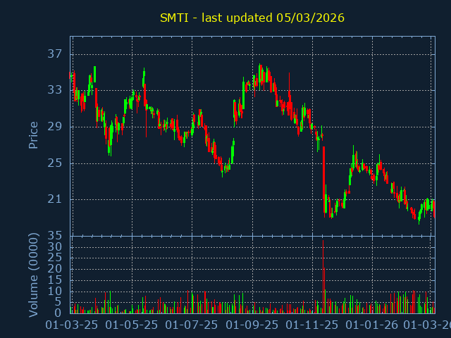This screenshot has width=451, height=338.
Task: Select the 01-11-25 date label
Action: [x=312, y=325]
